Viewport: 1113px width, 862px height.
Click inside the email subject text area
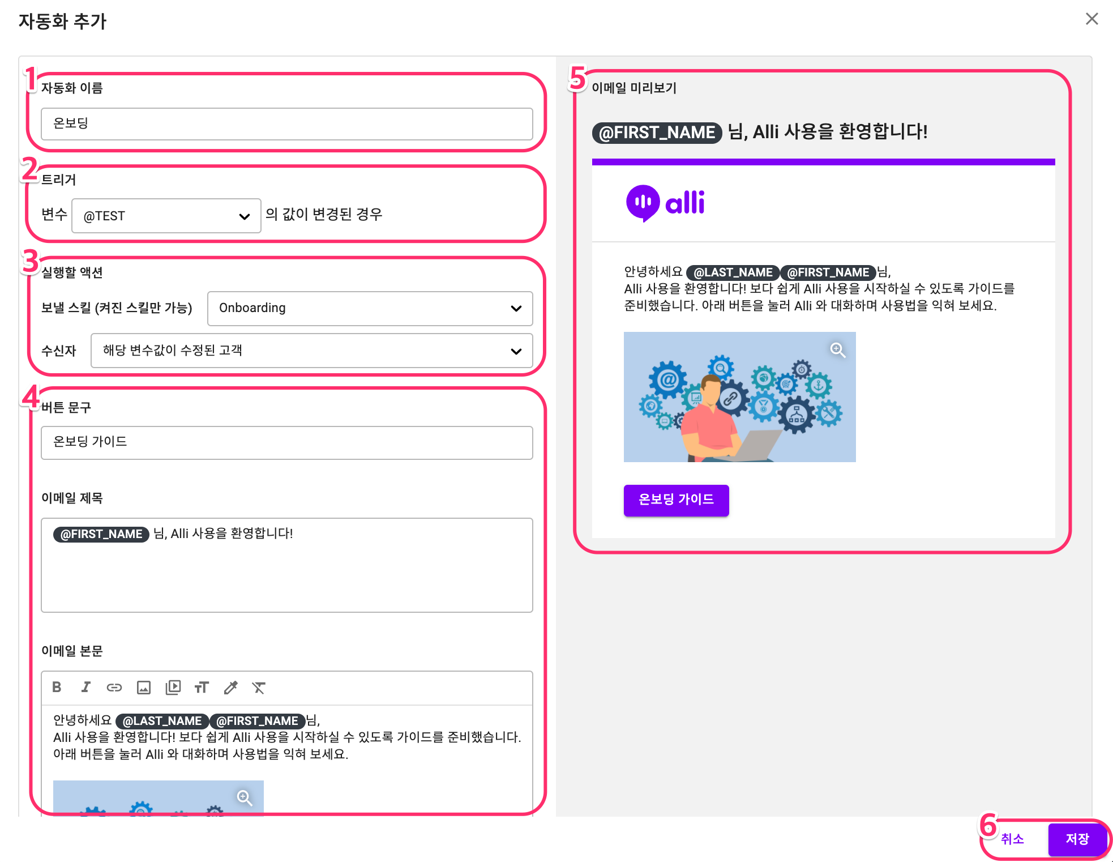287,565
